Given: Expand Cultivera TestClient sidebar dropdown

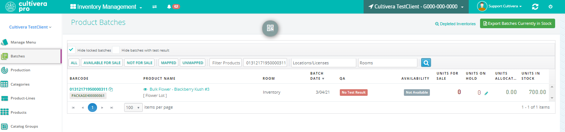Looking at the screenshot, I should click(x=30, y=27).
